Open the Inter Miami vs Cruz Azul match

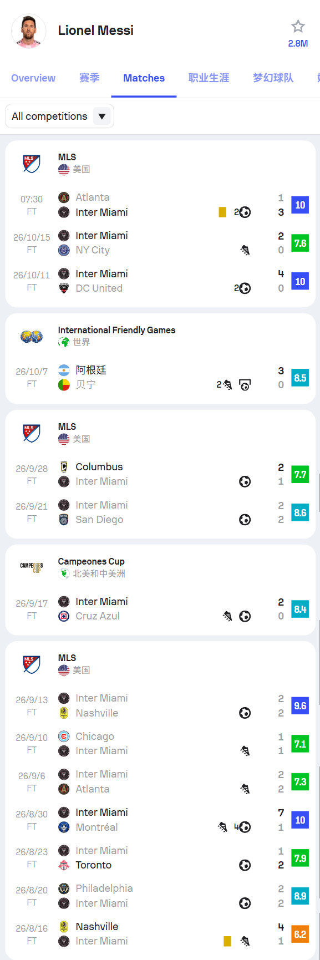pos(160,609)
